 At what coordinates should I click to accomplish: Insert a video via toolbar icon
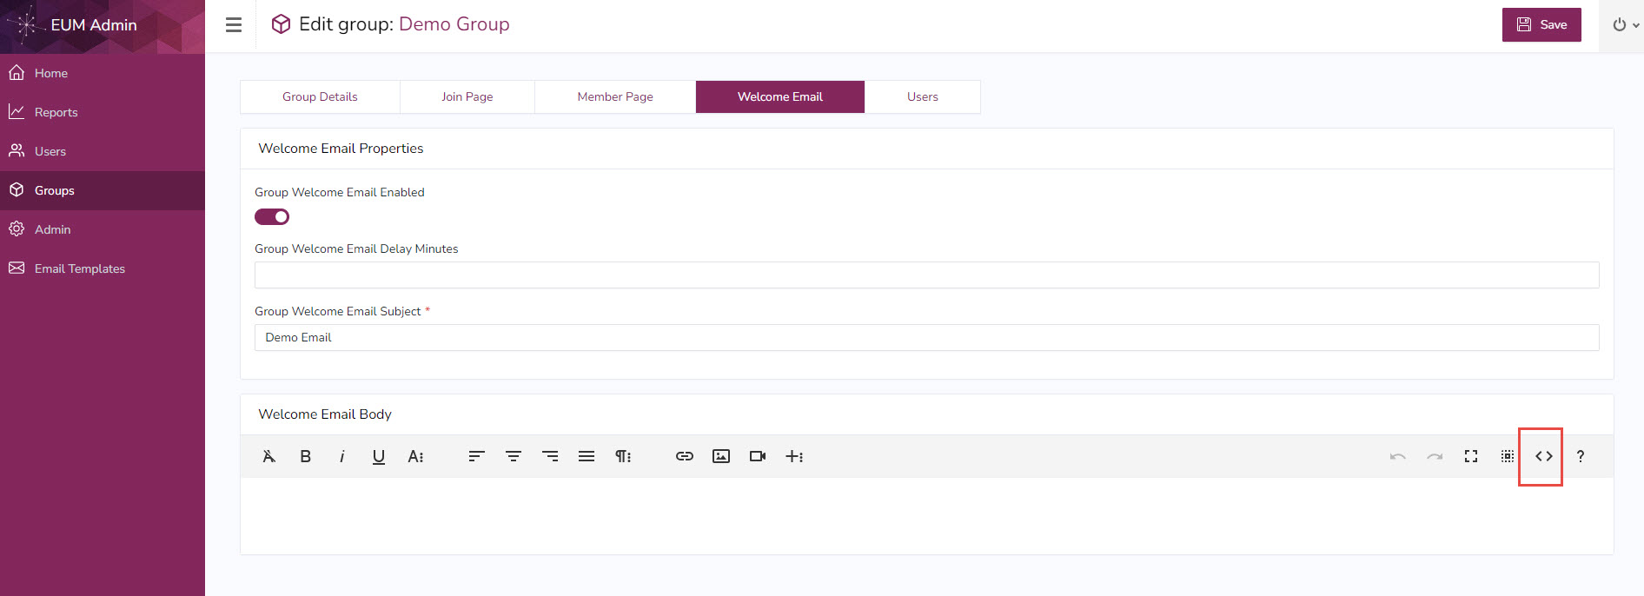click(758, 456)
